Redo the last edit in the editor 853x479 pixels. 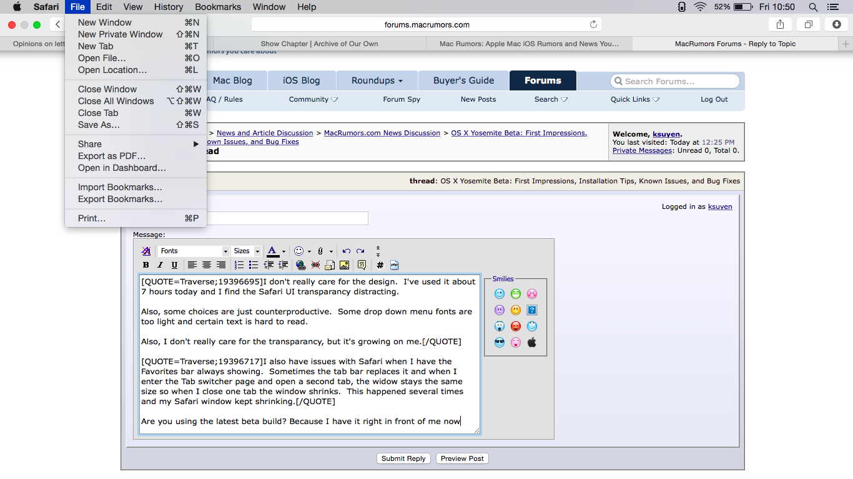360,251
